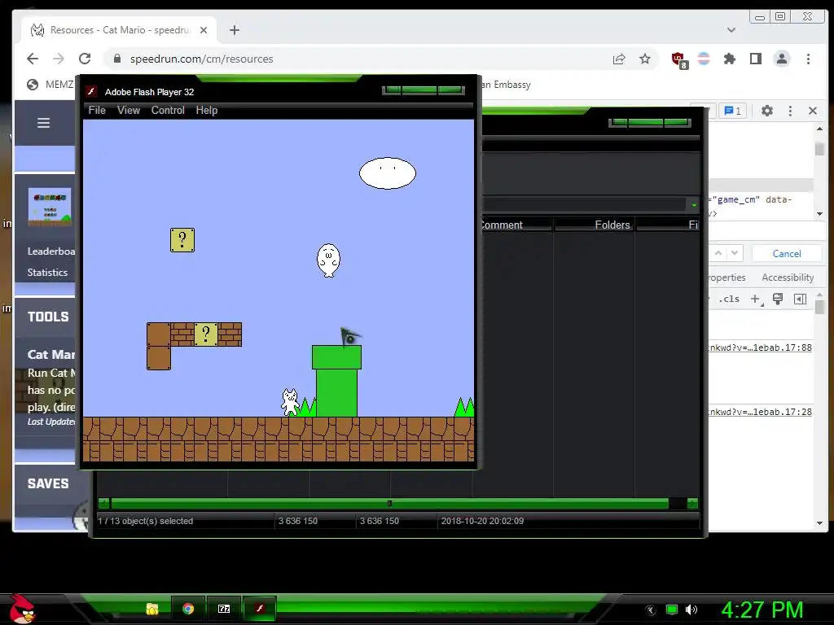
Task: Open the View menu in Flash Player
Action: pos(128,110)
